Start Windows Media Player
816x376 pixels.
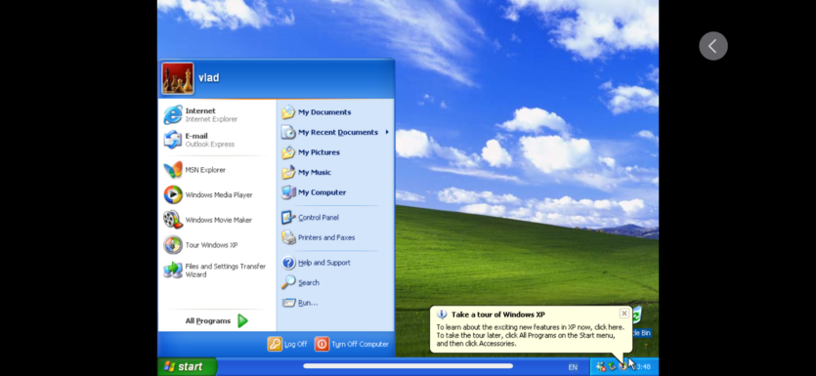coord(217,195)
